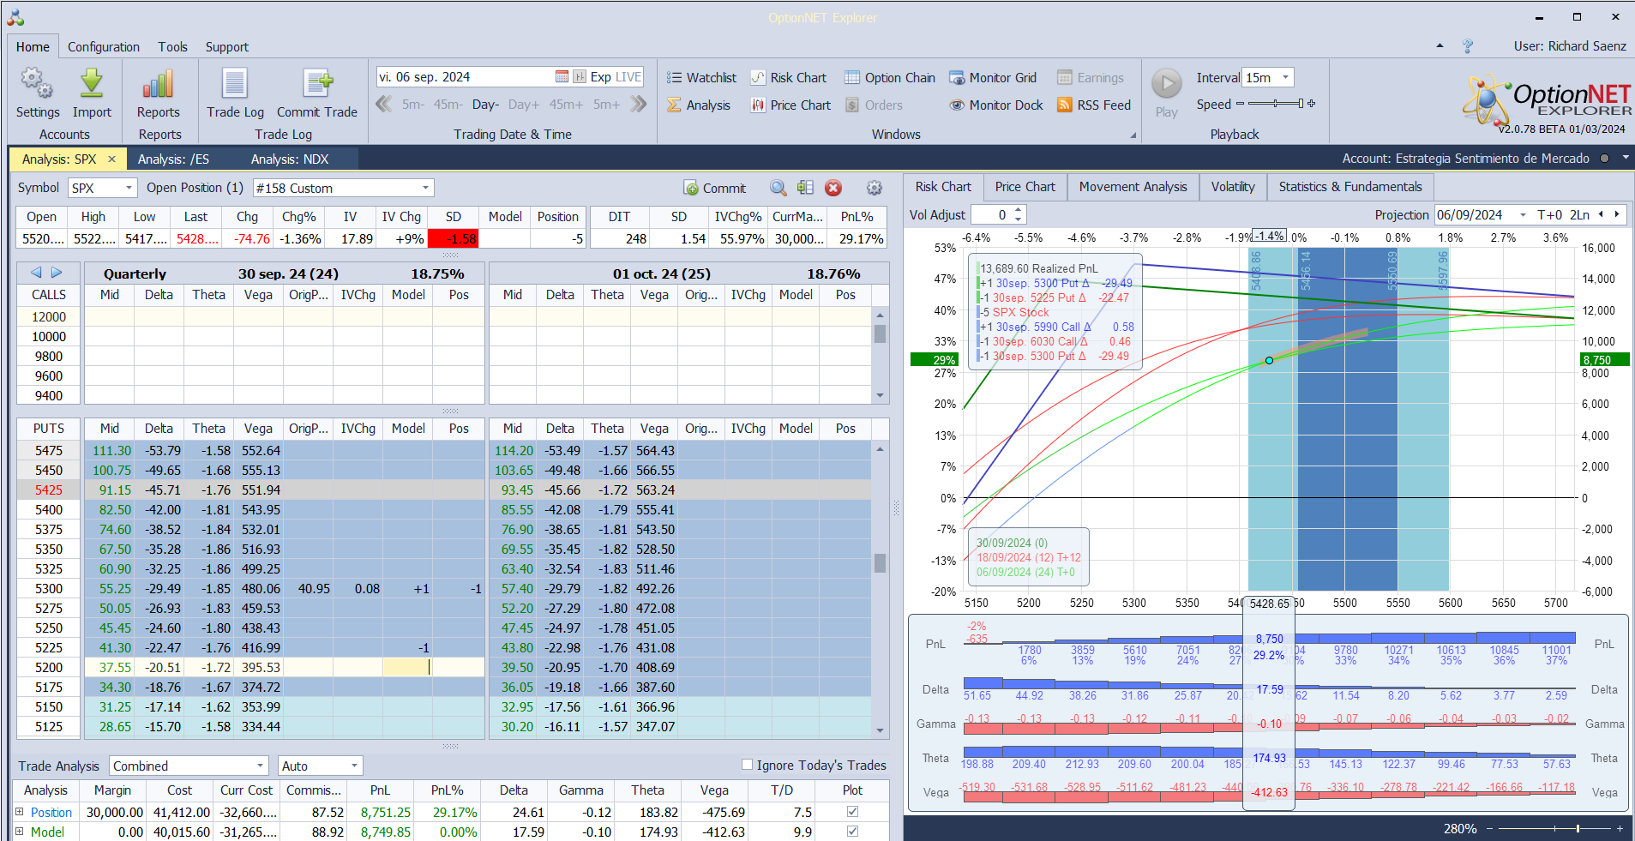Open the Volatility tab
The image size is (1635, 841).
[1233, 187]
